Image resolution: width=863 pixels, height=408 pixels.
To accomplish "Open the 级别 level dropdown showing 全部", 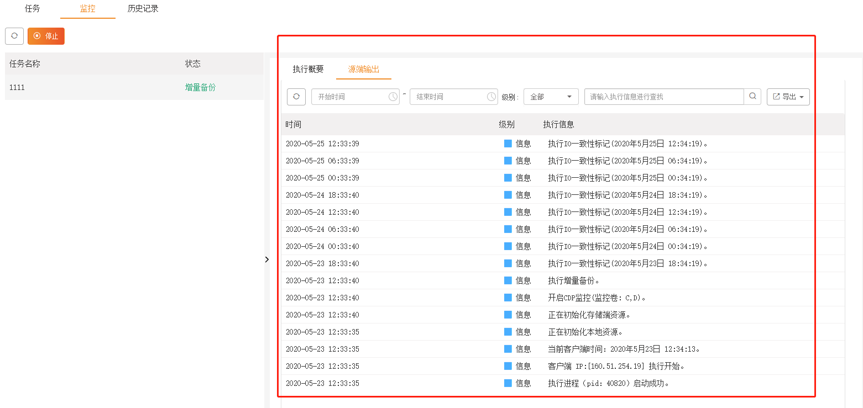I will 551,97.
